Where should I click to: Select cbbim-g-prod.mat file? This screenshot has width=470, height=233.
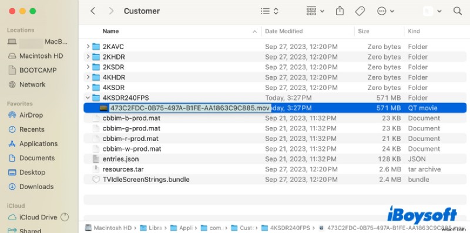coord(131,128)
